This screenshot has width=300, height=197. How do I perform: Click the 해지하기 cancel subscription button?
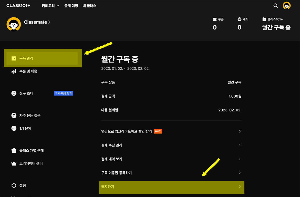[x=171, y=187]
